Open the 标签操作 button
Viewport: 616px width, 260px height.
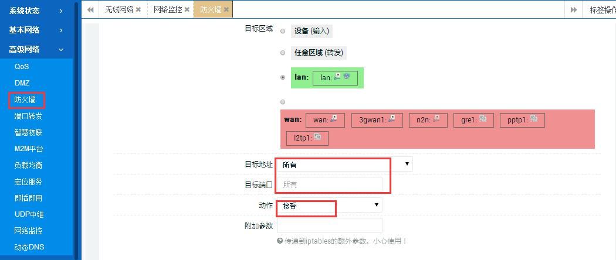pos(602,10)
